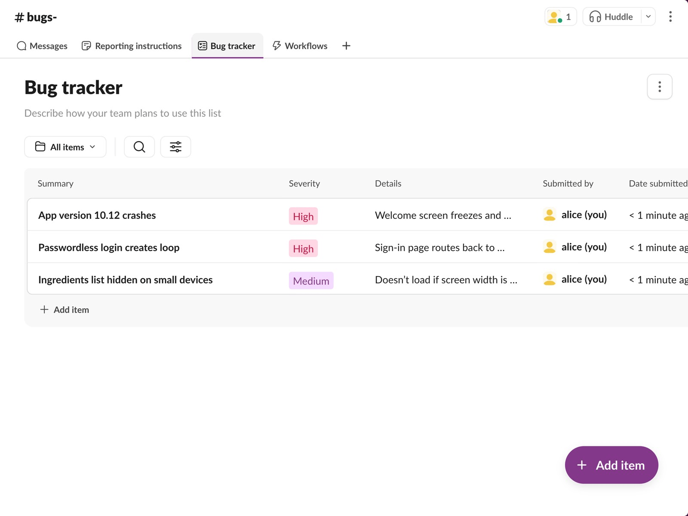Open the channel options three-dot menu
688x516 pixels.
point(670,16)
